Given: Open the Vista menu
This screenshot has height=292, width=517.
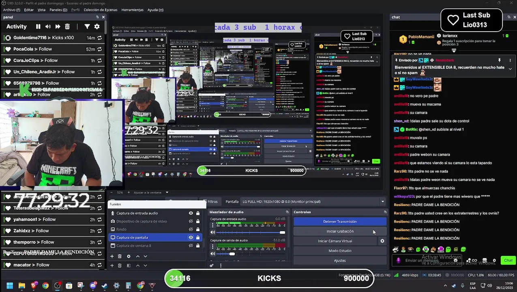Looking at the screenshot, I should [x=41, y=10].
